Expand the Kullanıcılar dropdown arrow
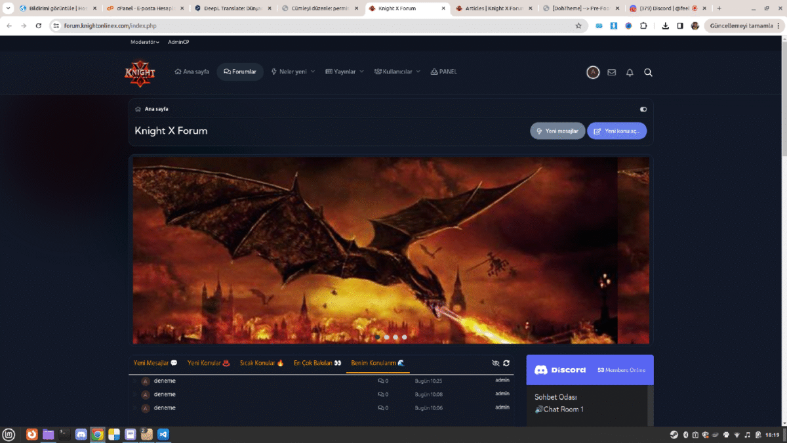 417,72
